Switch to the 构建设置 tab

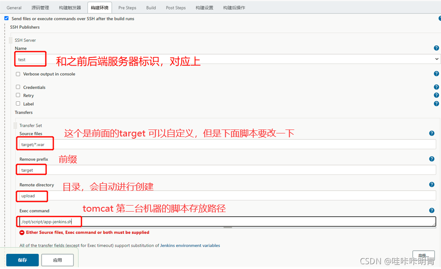(204, 7)
